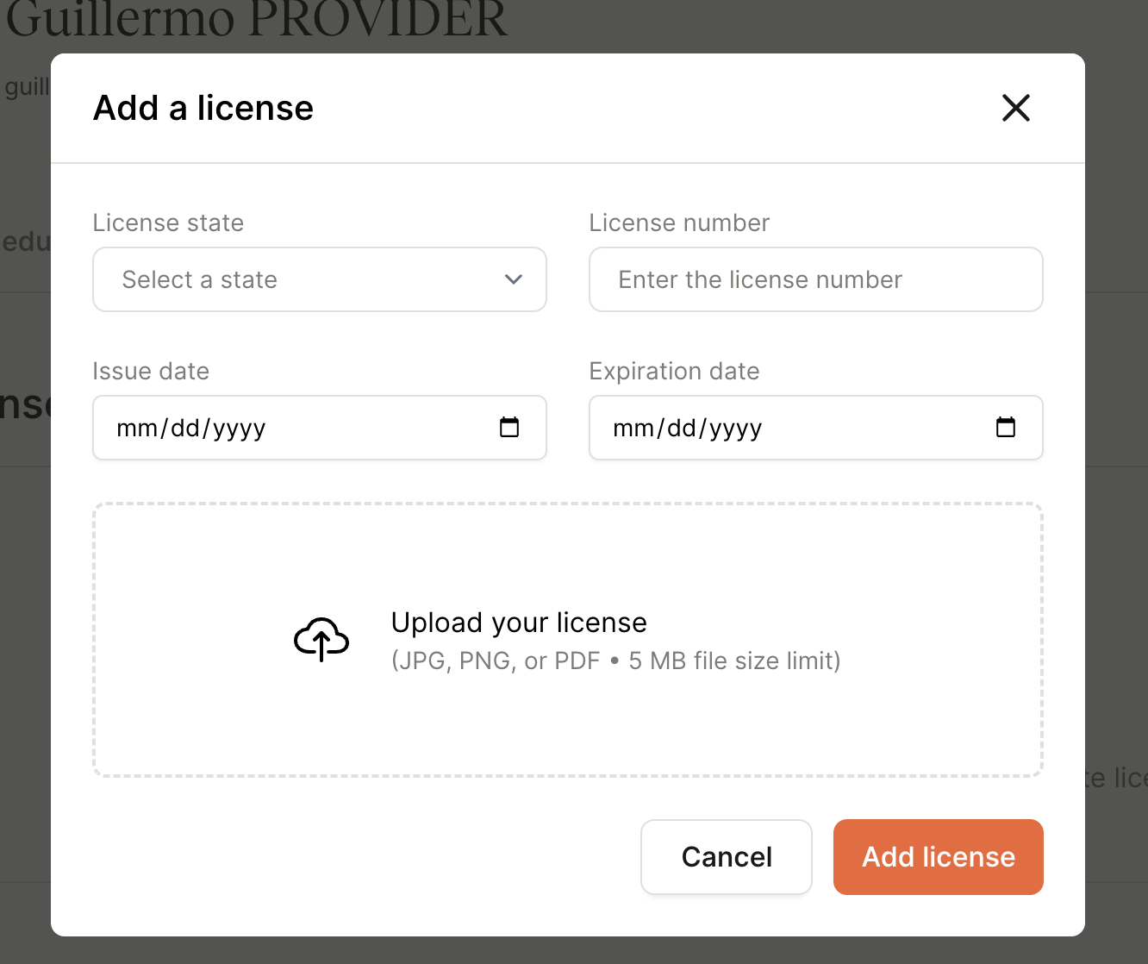
Task: Click the Expiration date label
Action: click(674, 371)
